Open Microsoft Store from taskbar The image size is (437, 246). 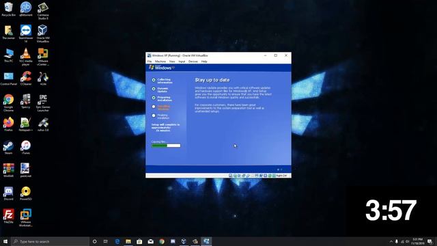(x=139, y=241)
